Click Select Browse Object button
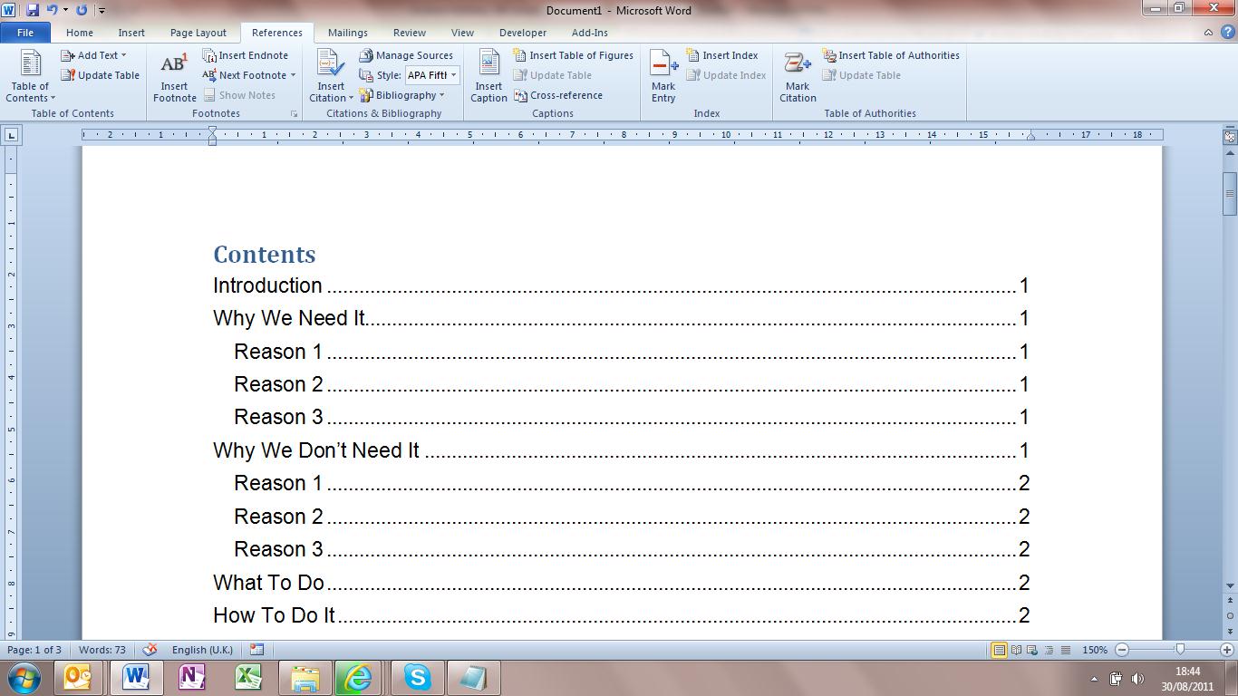Screen dimensions: 1238x696 click(x=1230, y=615)
